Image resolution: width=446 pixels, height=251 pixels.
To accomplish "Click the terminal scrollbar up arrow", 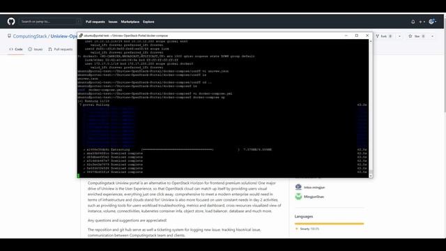I will pos(371,42).
